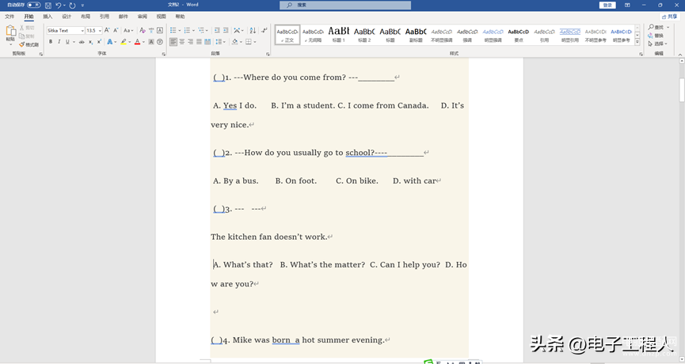685x364 pixels.
Task: Apply subscript formatting
Action: [x=90, y=42]
